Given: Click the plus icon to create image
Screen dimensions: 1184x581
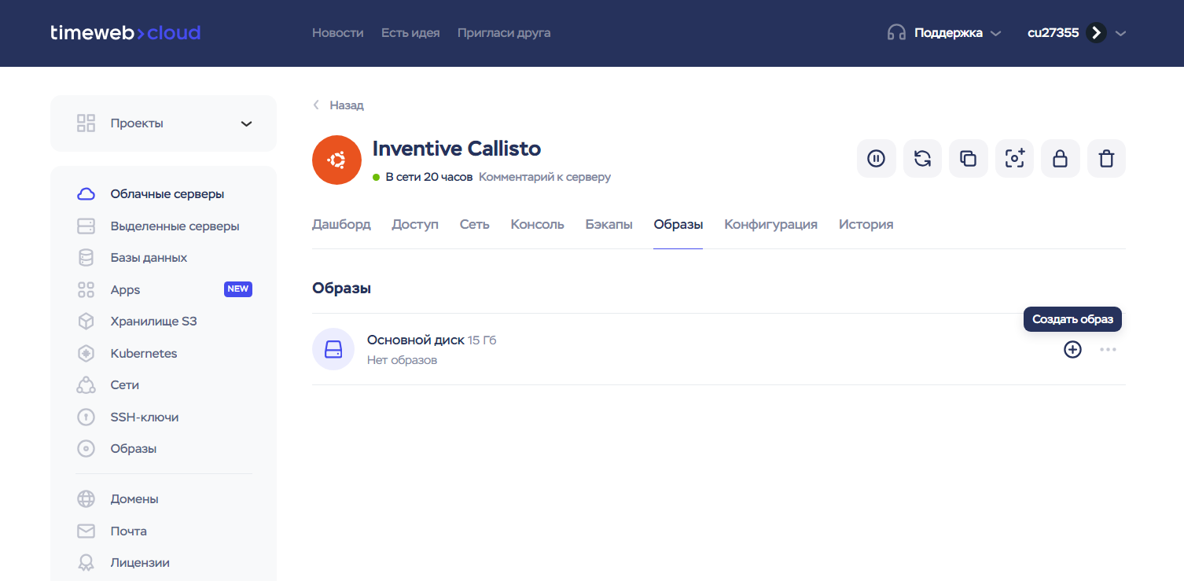Looking at the screenshot, I should coord(1072,350).
